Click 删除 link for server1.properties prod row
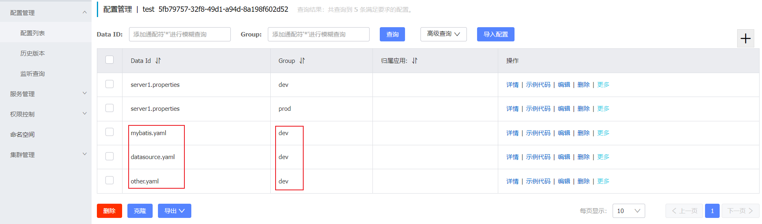This screenshot has height=224, width=762. [584, 109]
